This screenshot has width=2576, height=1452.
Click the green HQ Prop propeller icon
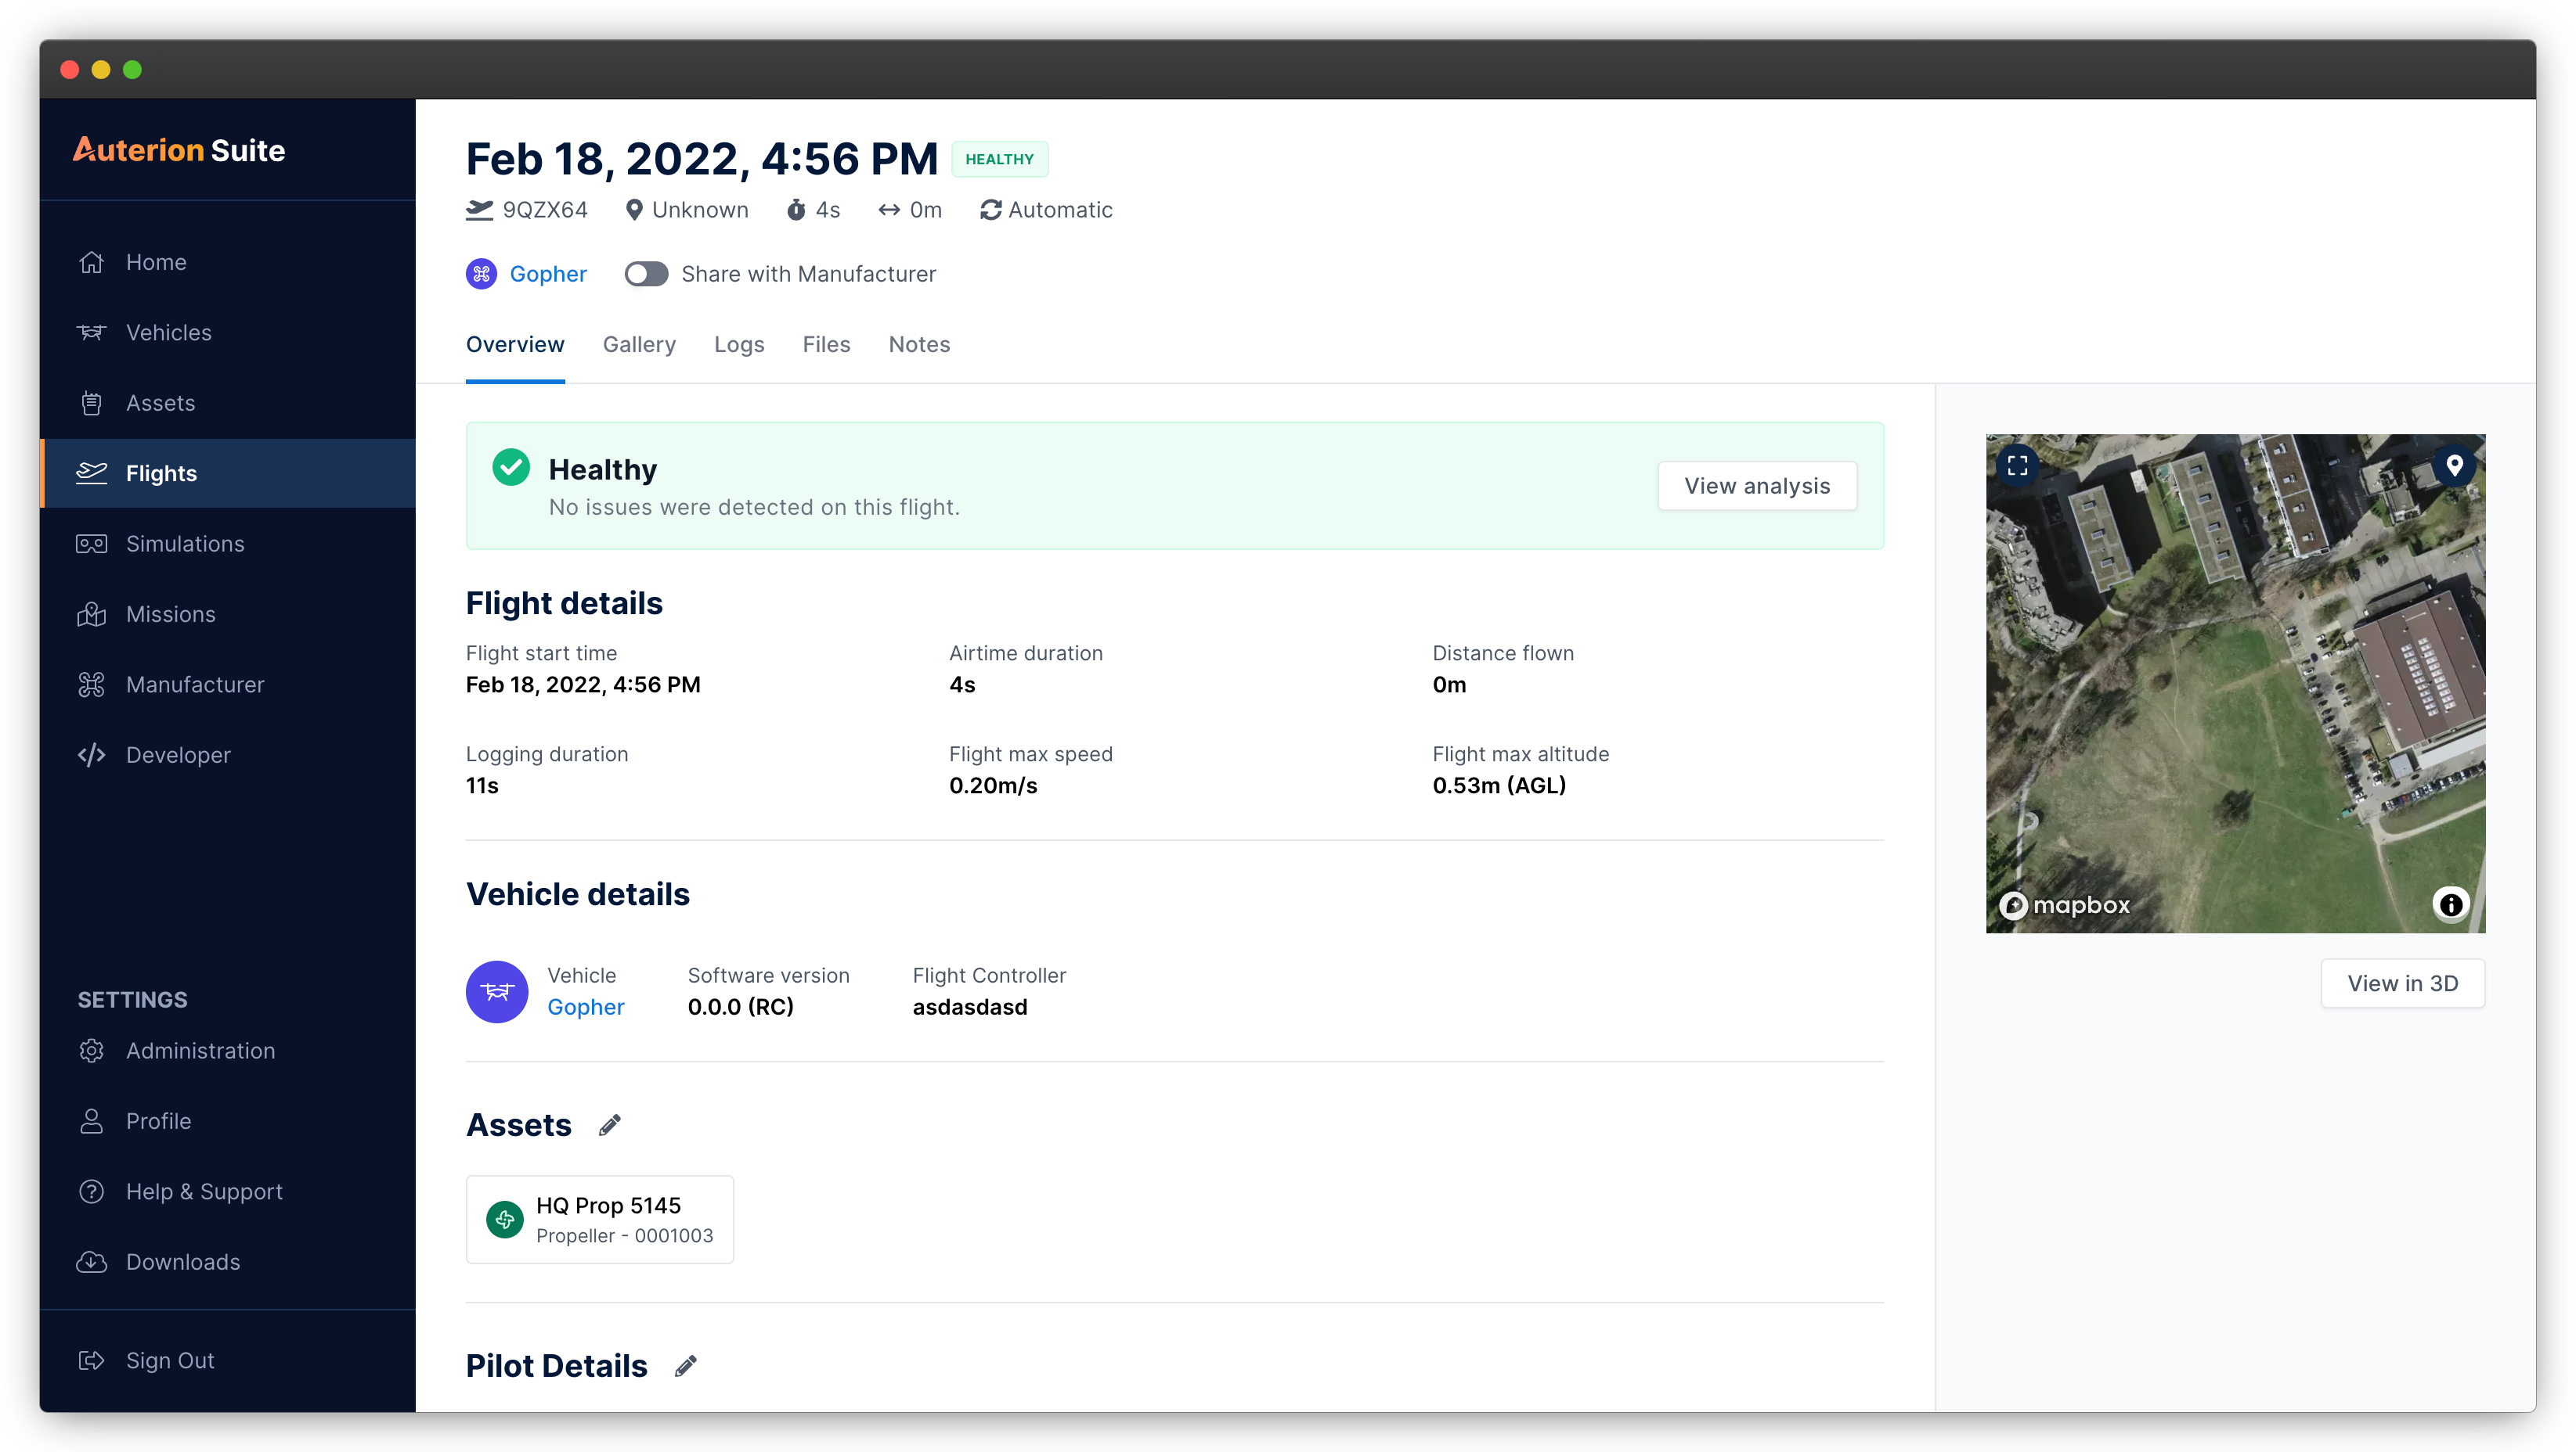(505, 1219)
